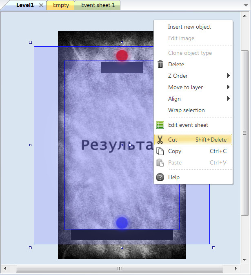Image resolution: width=251 pixels, height=275 pixels.
Task: Click the Copy pages icon
Action: [x=160, y=151]
